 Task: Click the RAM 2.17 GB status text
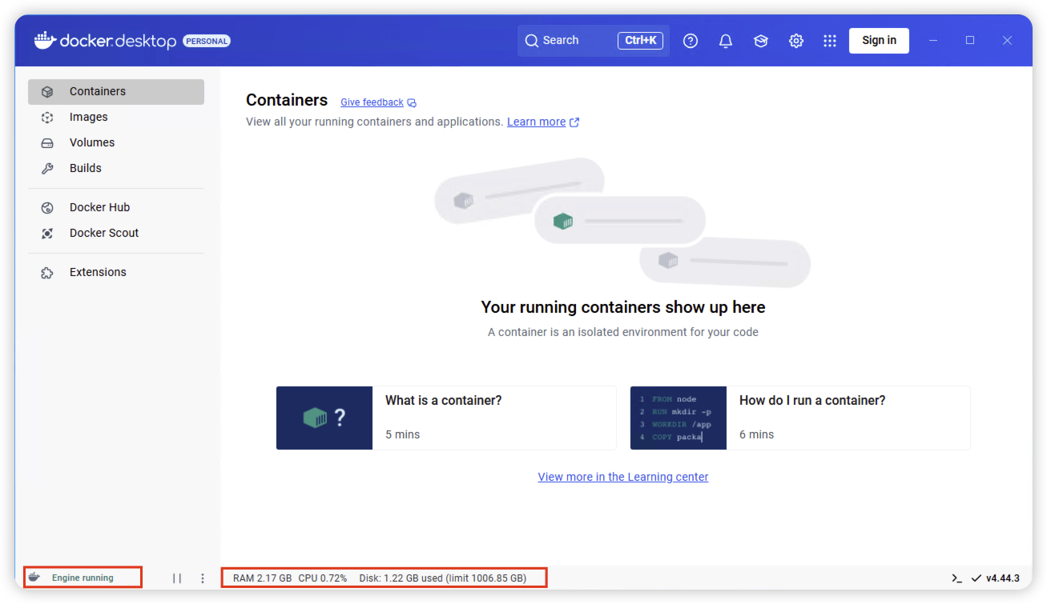click(x=263, y=578)
